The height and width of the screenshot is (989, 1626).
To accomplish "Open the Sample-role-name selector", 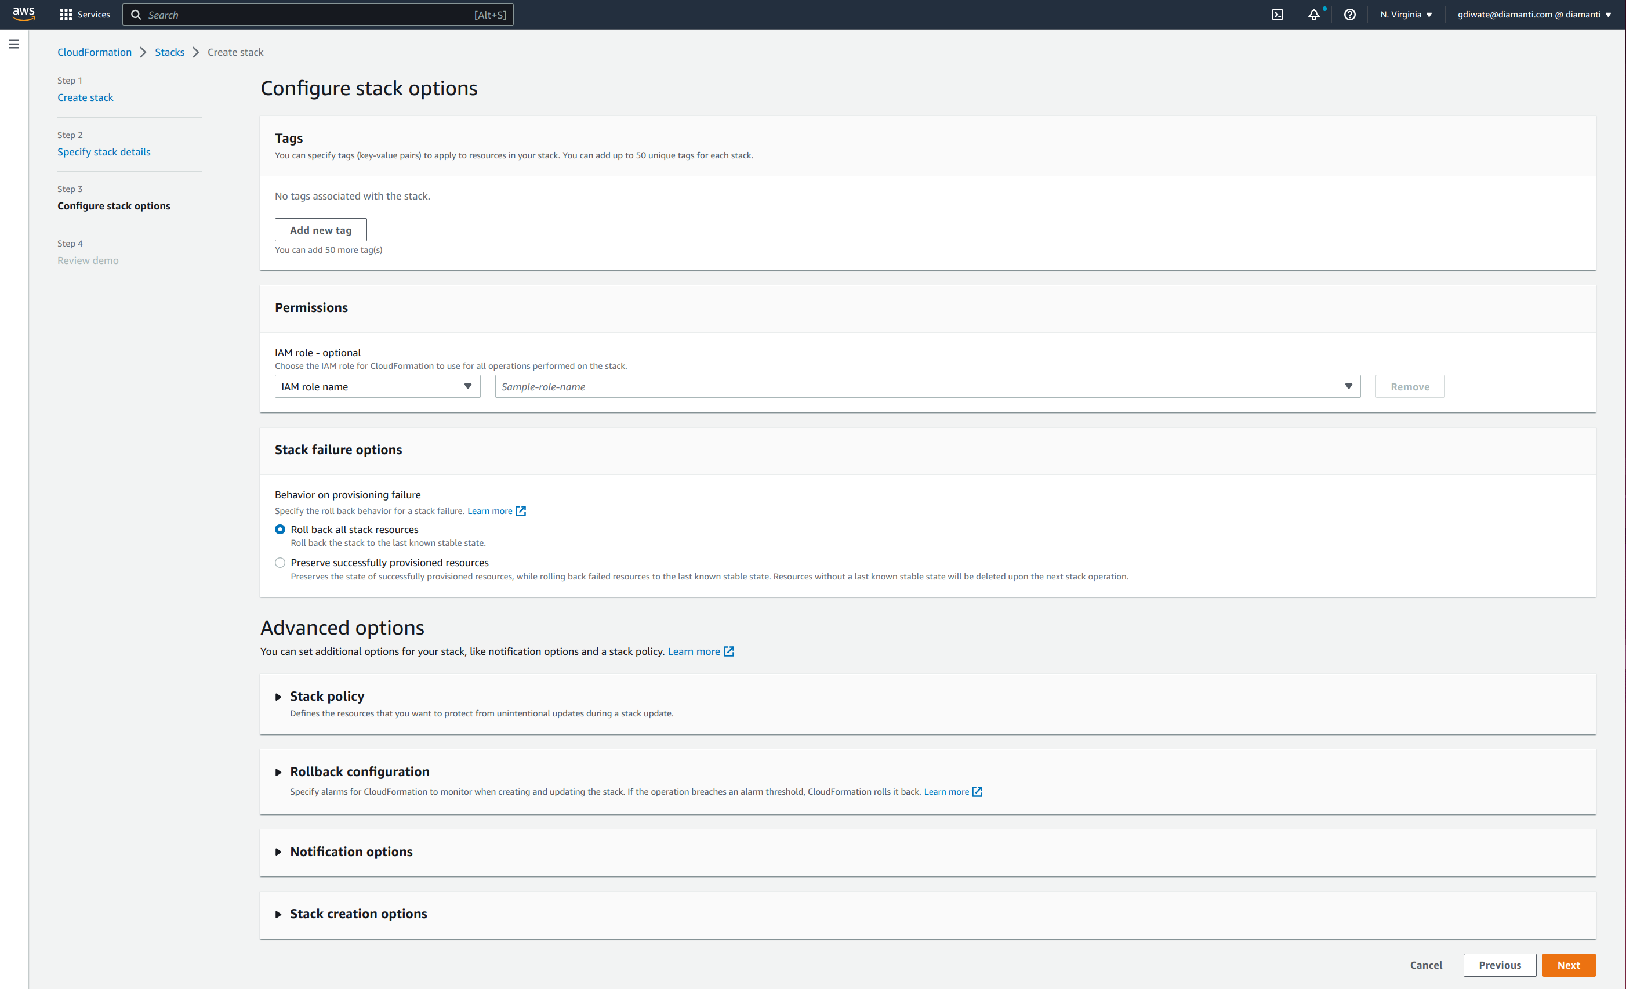I will click(x=928, y=387).
